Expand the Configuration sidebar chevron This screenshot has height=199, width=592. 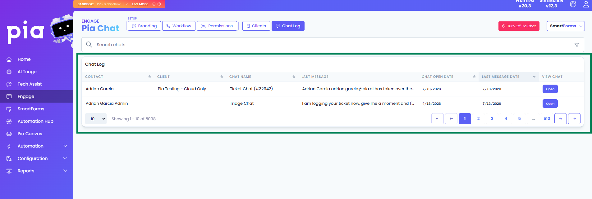65,158
